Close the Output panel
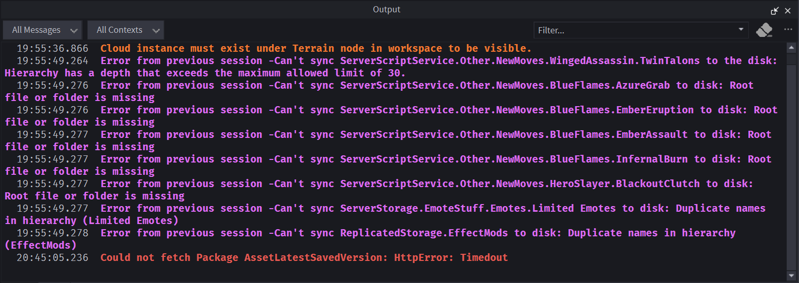This screenshot has height=283, width=799. click(x=788, y=10)
